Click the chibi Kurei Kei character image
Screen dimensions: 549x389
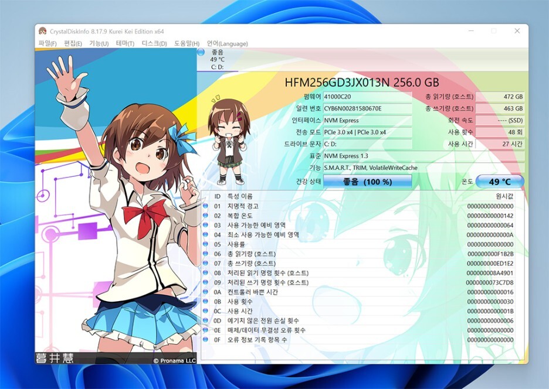(x=229, y=141)
